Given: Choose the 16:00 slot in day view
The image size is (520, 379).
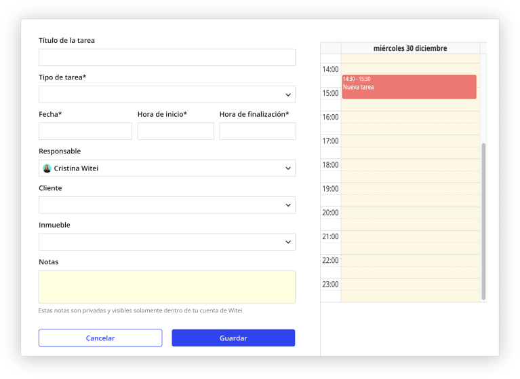Looking at the screenshot, I should tap(409, 118).
